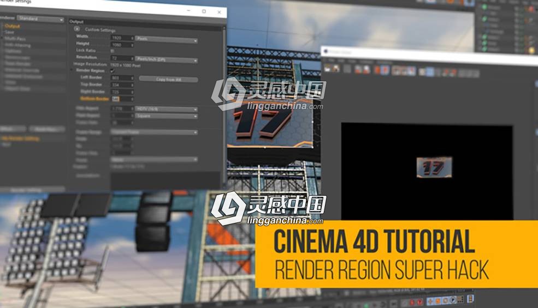
Task: Click the highlighted Bottom Border field
Action: (x=122, y=99)
